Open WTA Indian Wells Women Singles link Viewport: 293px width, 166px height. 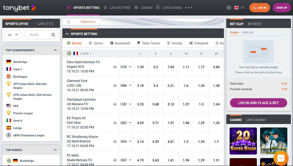tap(32, 97)
